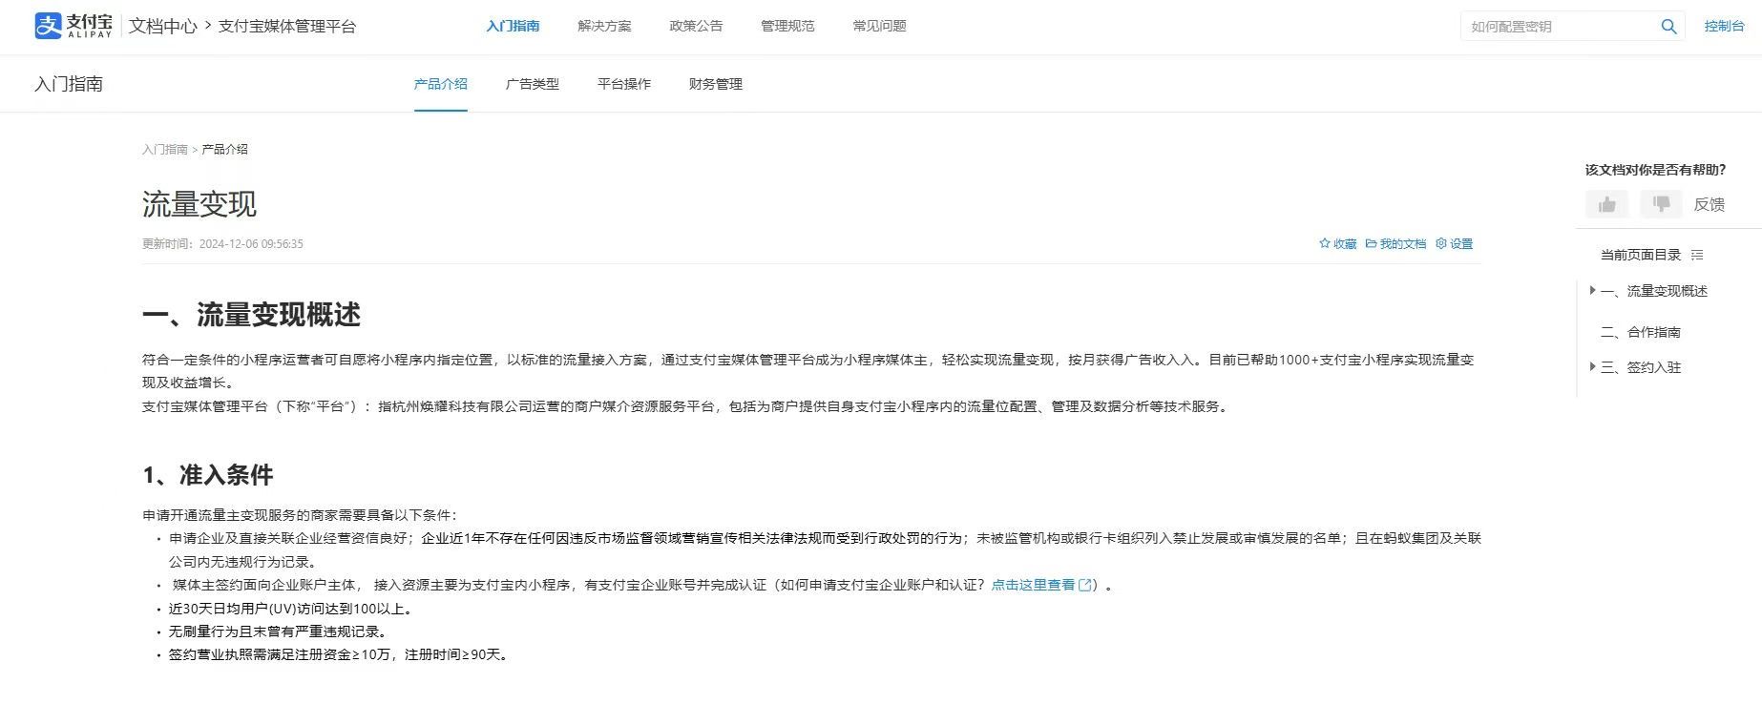Open the 解决方案 top menu
Image resolution: width=1762 pixels, height=704 pixels.
coord(604,26)
